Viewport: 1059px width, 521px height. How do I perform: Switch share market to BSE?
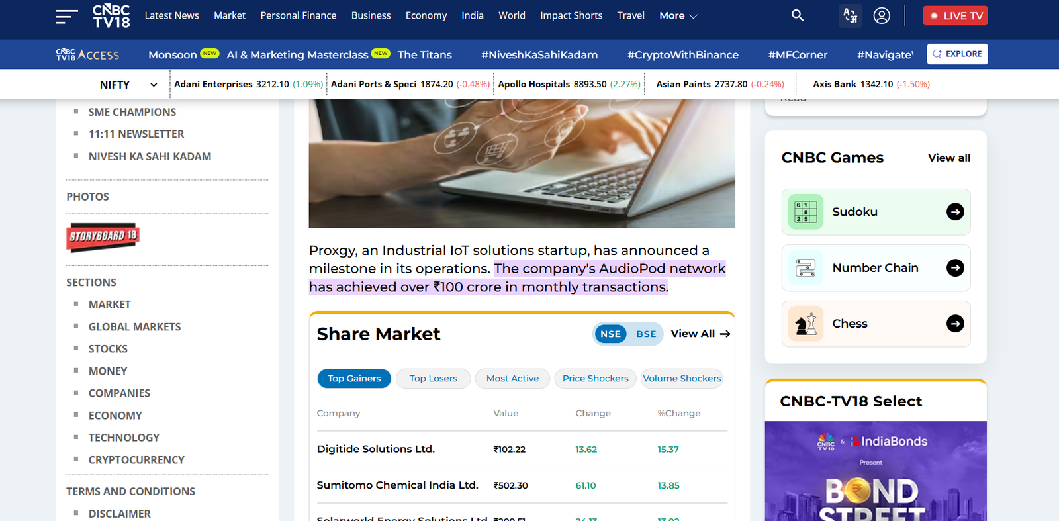coord(646,334)
